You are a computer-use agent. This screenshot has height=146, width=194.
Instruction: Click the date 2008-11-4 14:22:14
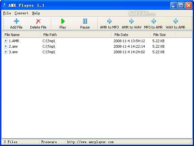tap(129, 46)
